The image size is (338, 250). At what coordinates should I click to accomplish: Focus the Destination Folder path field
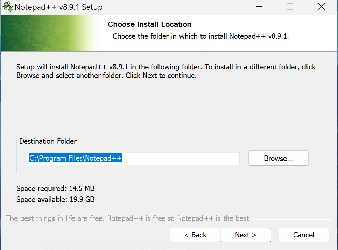133,159
